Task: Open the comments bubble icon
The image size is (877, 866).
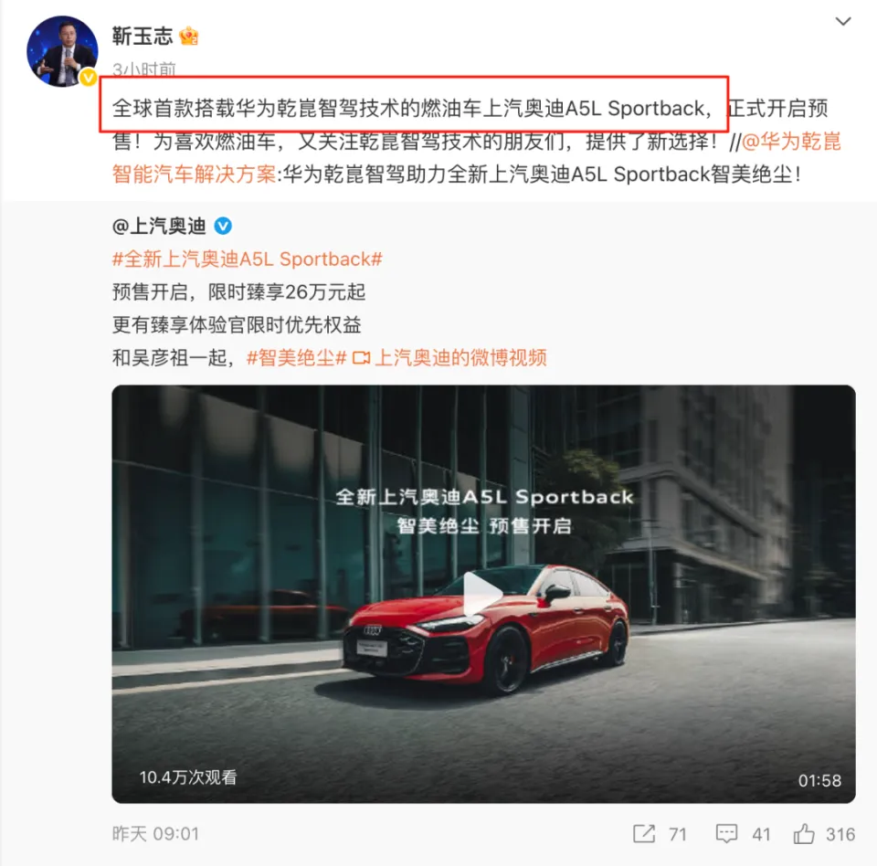Action: tap(726, 833)
